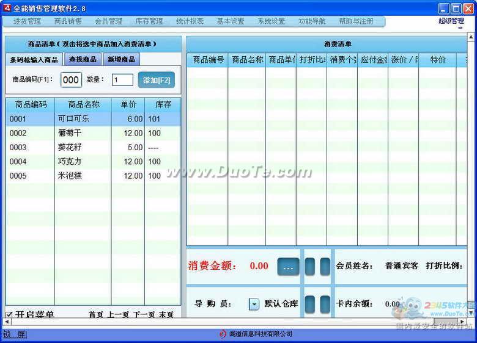Click the red company logo in status bar
Screen dimensions: 477x343
tap(223, 334)
